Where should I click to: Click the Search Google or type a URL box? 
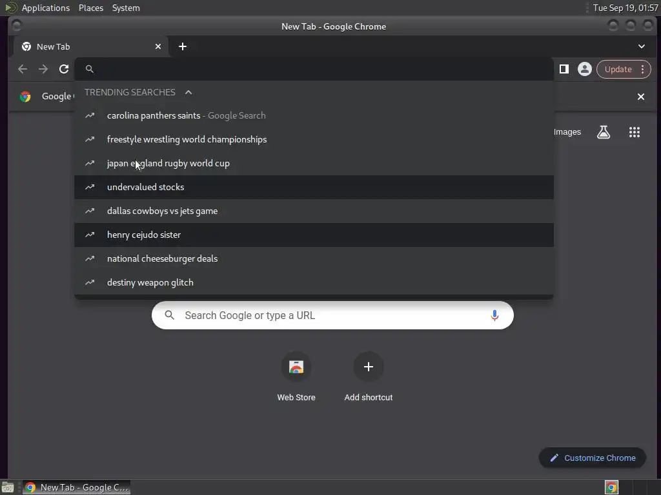point(332,315)
